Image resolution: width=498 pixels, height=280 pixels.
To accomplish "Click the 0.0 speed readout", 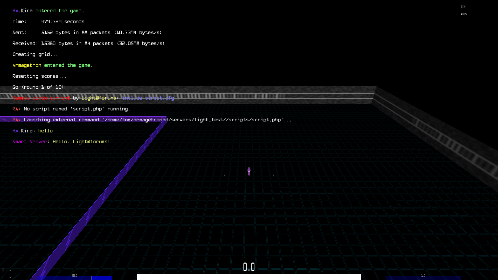I will point(249,267).
